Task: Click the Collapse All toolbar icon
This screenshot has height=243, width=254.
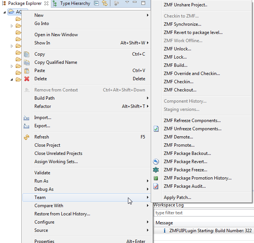Action: click(96, 3)
